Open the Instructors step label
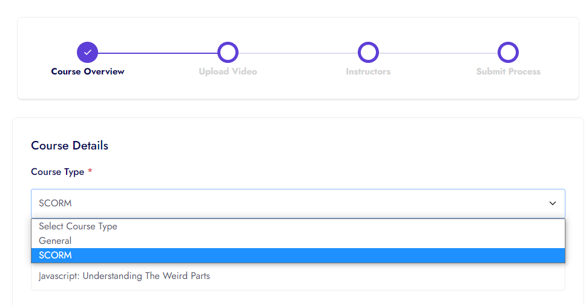This screenshot has height=305, width=586. pyautogui.click(x=368, y=71)
